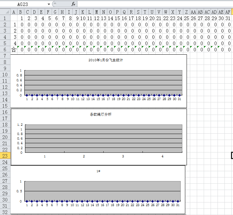Click chart title 各蚊蝇灯分析
233x215 pixels.
point(100,115)
